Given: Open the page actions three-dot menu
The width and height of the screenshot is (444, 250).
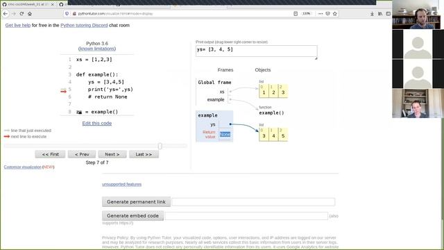Looking at the screenshot, I should pos(321,14).
